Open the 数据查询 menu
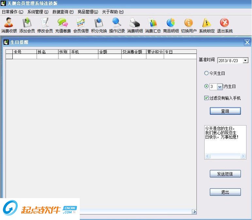The height and width of the screenshot is (220, 252). 63,12
